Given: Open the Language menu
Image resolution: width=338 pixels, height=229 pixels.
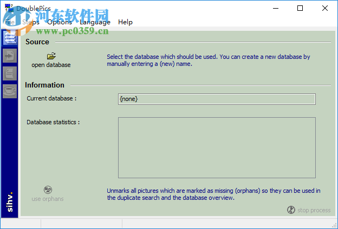Looking at the screenshot, I should pyautogui.click(x=95, y=22).
